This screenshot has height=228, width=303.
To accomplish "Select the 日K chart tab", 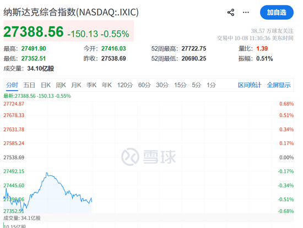I will coord(46,85).
